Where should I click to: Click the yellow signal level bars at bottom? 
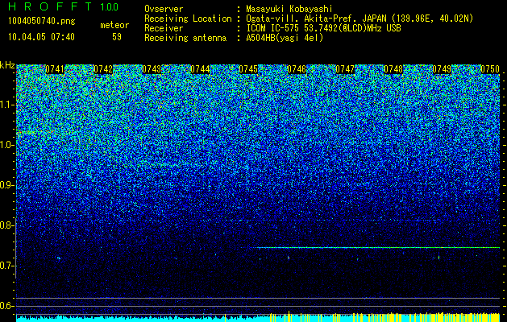coord(384,317)
